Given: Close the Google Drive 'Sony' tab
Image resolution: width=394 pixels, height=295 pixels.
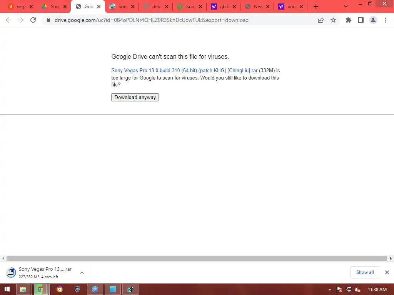Looking at the screenshot, I should [65, 7].
